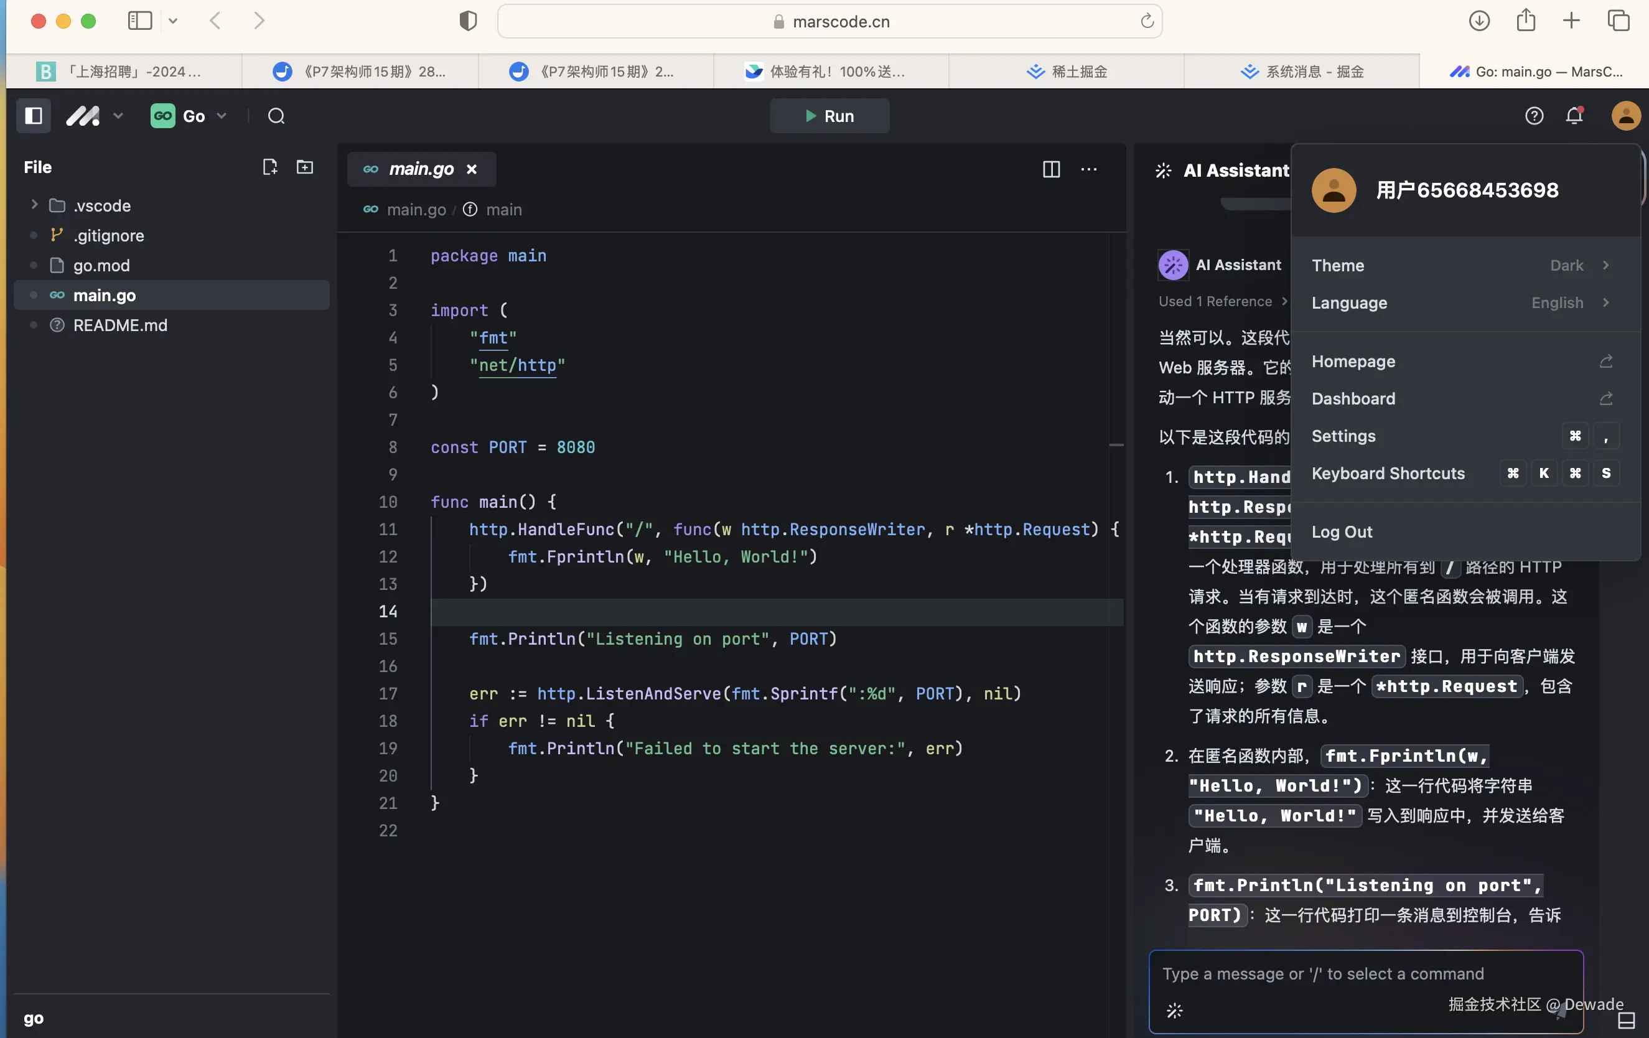
Task: Open the editor more actions ellipsis
Action: pyautogui.click(x=1089, y=169)
